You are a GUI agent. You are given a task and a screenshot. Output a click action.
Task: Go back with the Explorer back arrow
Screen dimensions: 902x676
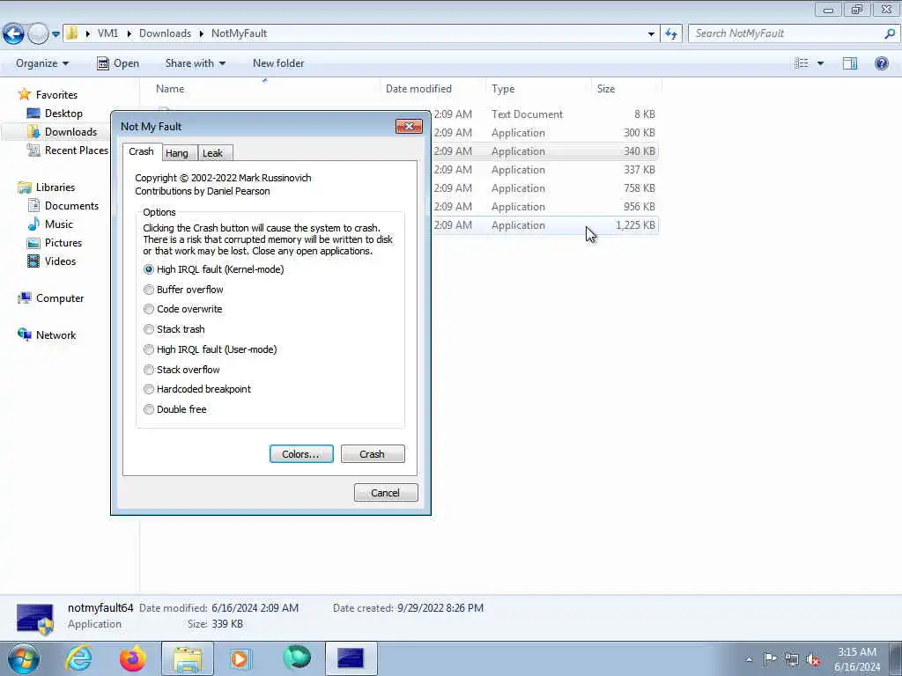(x=13, y=34)
